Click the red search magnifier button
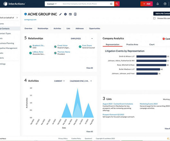This screenshot has width=170, height=141. 117,4
